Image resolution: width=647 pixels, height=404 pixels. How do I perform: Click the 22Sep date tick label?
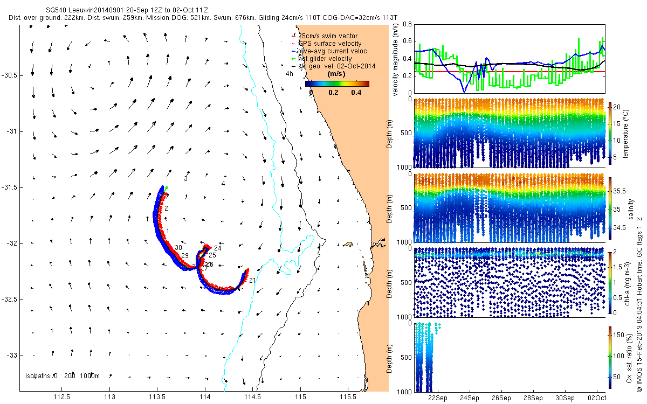437,398
